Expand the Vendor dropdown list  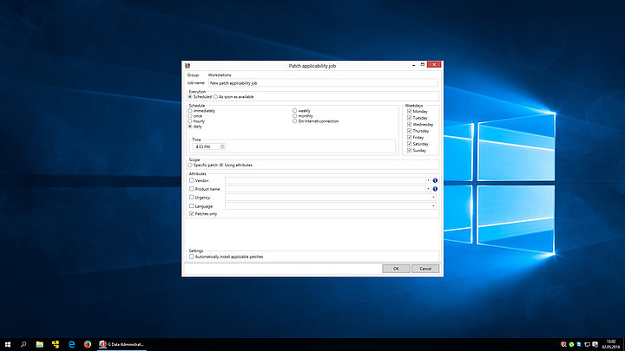[428, 180]
